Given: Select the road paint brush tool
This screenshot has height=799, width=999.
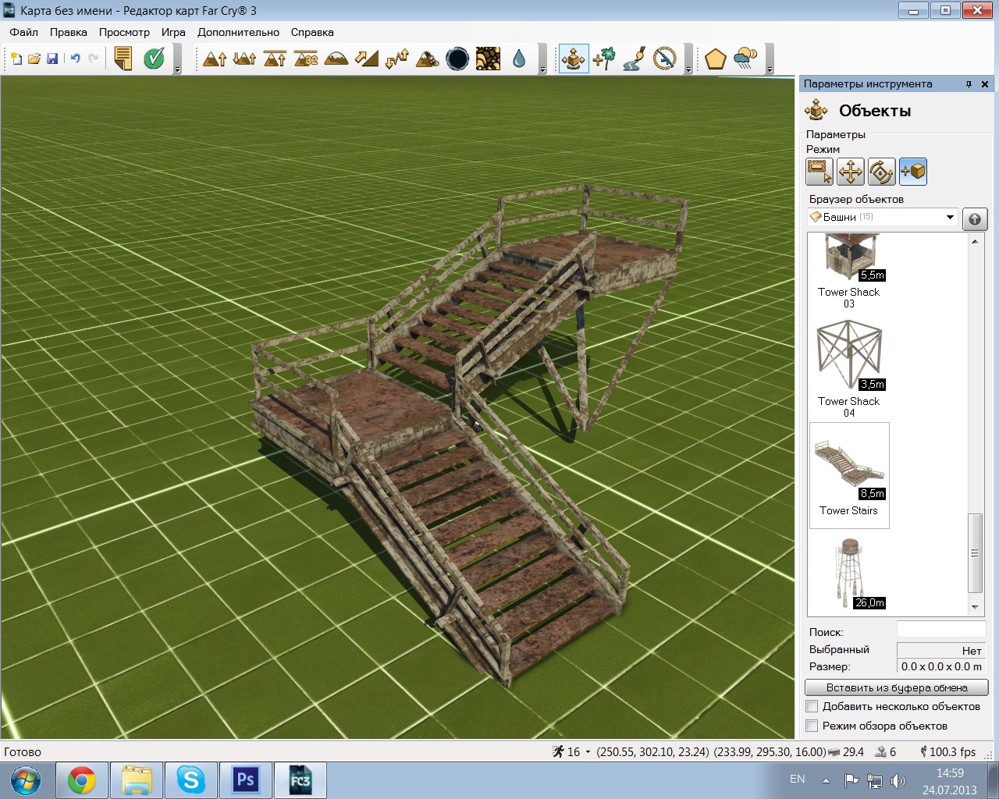Looking at the screenshot, I should pos(634,59).
